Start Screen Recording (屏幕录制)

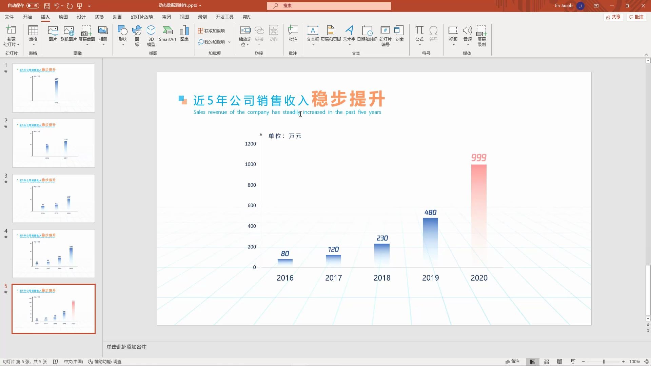click(x=481, y=36)
